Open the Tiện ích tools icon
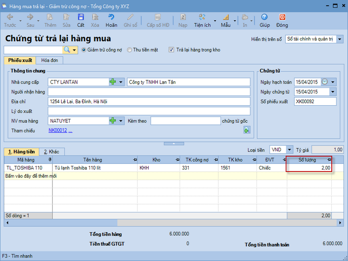348x261 pixels. tap(202, 17)
